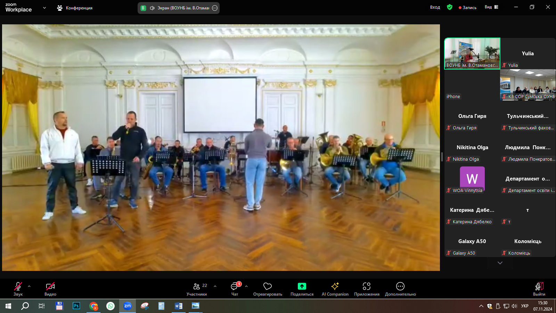Open the AI Companion panel

(x=335, y=286)
